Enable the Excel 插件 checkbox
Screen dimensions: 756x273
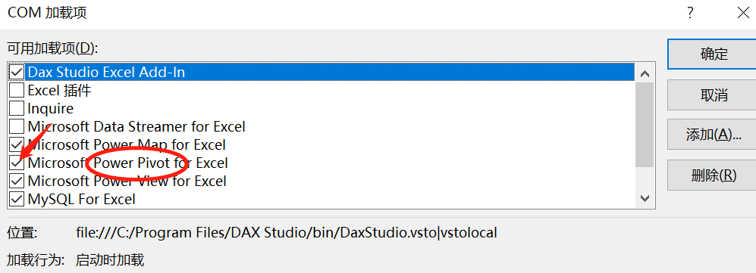17,90
